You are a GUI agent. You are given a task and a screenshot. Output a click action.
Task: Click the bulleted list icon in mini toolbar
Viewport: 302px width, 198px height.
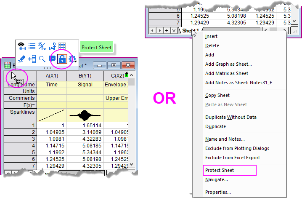pyautogui.click(x=32, y=46)
